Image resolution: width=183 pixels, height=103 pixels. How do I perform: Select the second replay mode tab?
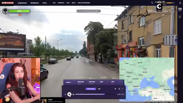click(99, 89)
